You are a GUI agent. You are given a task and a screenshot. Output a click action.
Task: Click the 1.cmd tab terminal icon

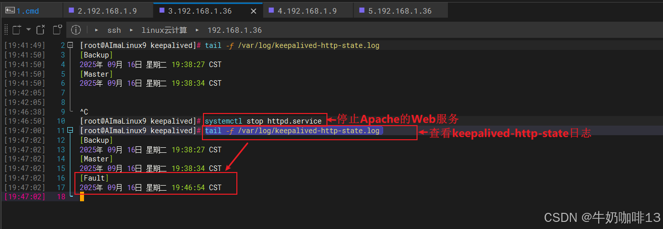click(10, 11)
